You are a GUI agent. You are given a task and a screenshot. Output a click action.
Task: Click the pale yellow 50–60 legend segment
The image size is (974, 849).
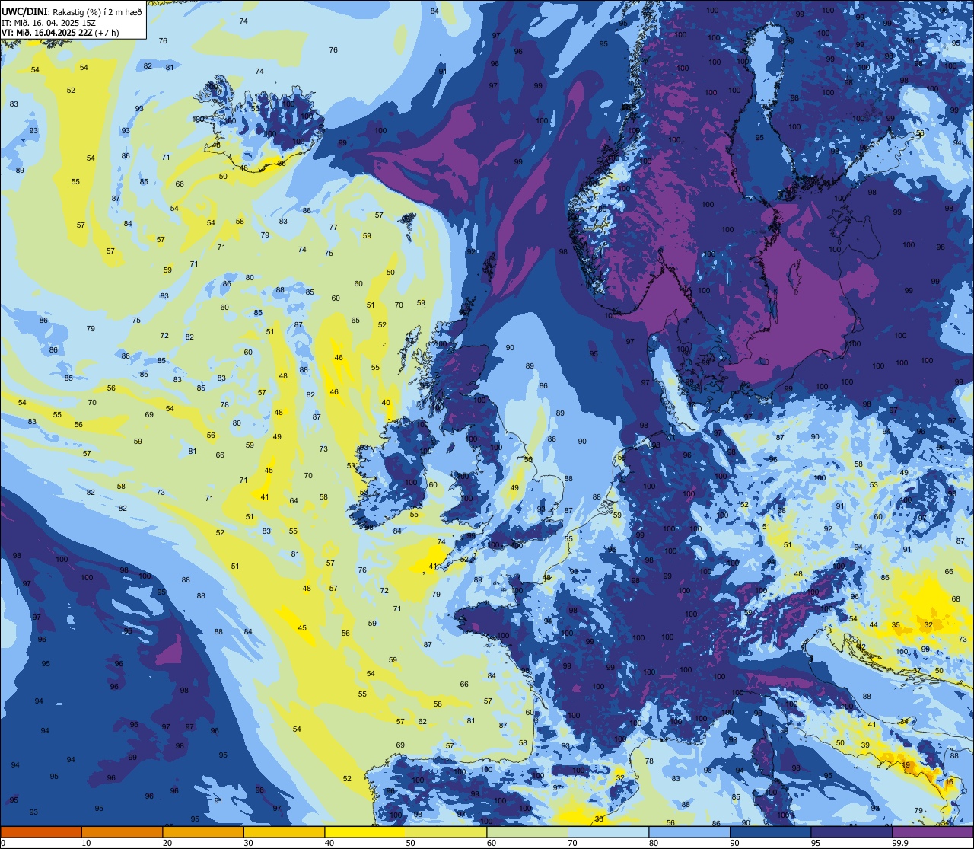coord(446,831)
